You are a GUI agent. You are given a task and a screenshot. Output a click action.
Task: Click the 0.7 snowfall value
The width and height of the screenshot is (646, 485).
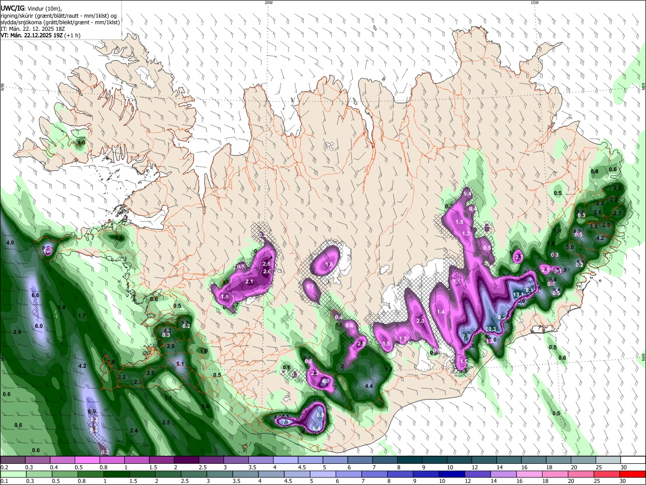click(x=310, y=286)
